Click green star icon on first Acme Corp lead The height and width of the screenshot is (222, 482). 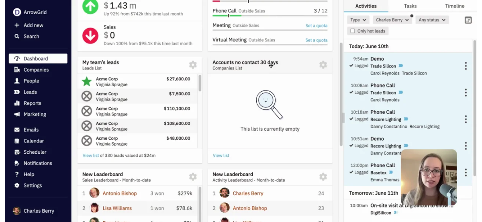(87, 82)
